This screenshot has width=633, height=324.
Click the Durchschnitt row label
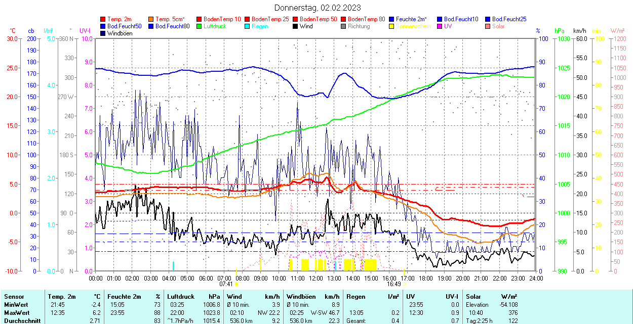tap(22, 320)
